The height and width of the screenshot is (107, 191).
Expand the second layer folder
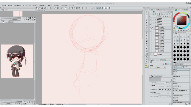point(154,22)
